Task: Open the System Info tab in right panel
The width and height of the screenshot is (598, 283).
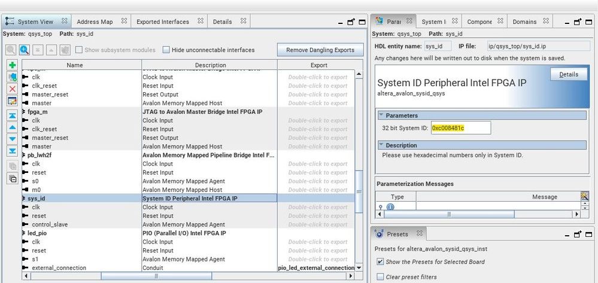Action: [x=434, y=22]
